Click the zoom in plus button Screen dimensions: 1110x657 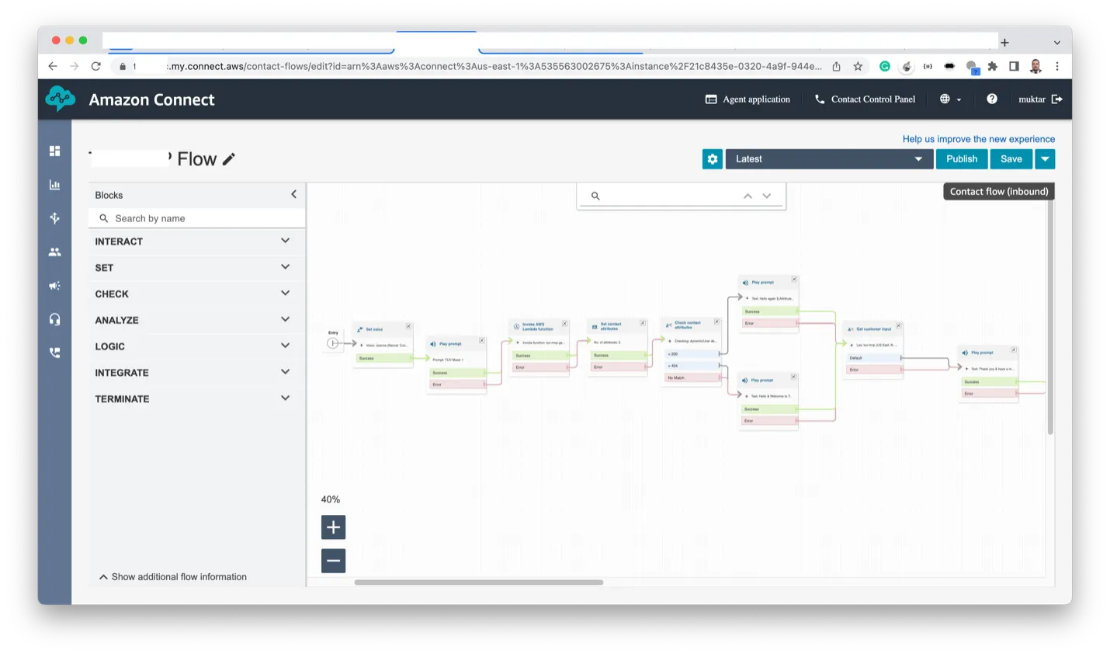pos(333,527)
